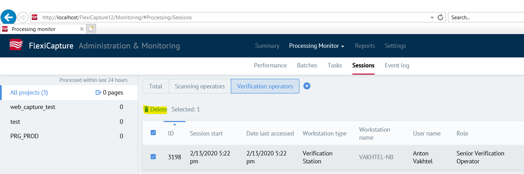Select the PRG_PROD project
The height and width of the screenshot is (174, 524).
25,136
